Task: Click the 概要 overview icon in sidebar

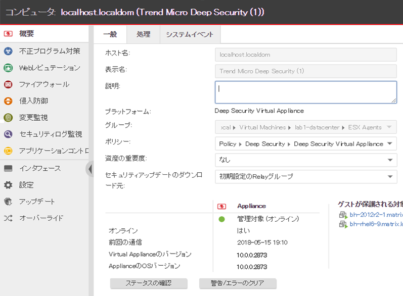Action: [8, 34]
